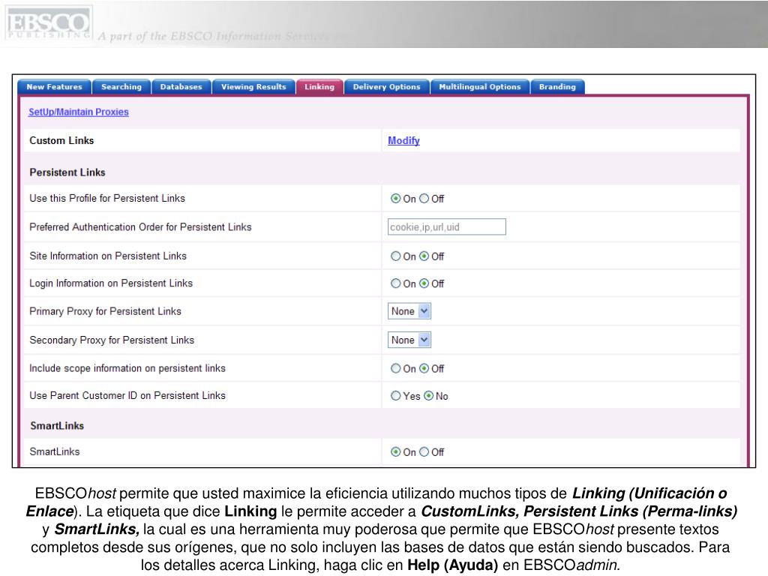Select Off for Login Information on Persistent Links
The width and height of the screenshot is (768, 576).
[424, 283]
